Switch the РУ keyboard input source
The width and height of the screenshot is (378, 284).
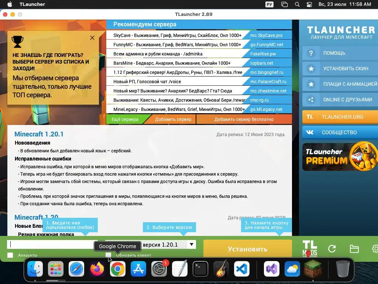(269, 4)
